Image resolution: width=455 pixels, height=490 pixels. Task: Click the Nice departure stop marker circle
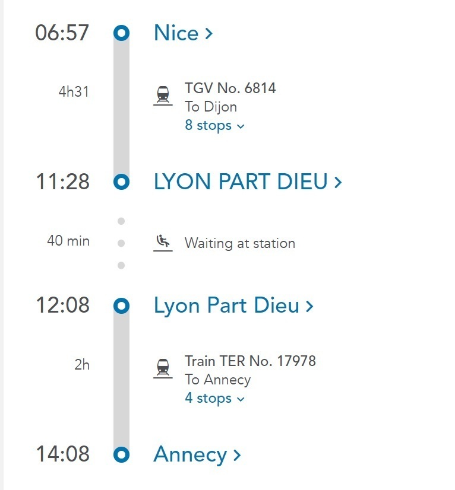(x=121, y=33)
